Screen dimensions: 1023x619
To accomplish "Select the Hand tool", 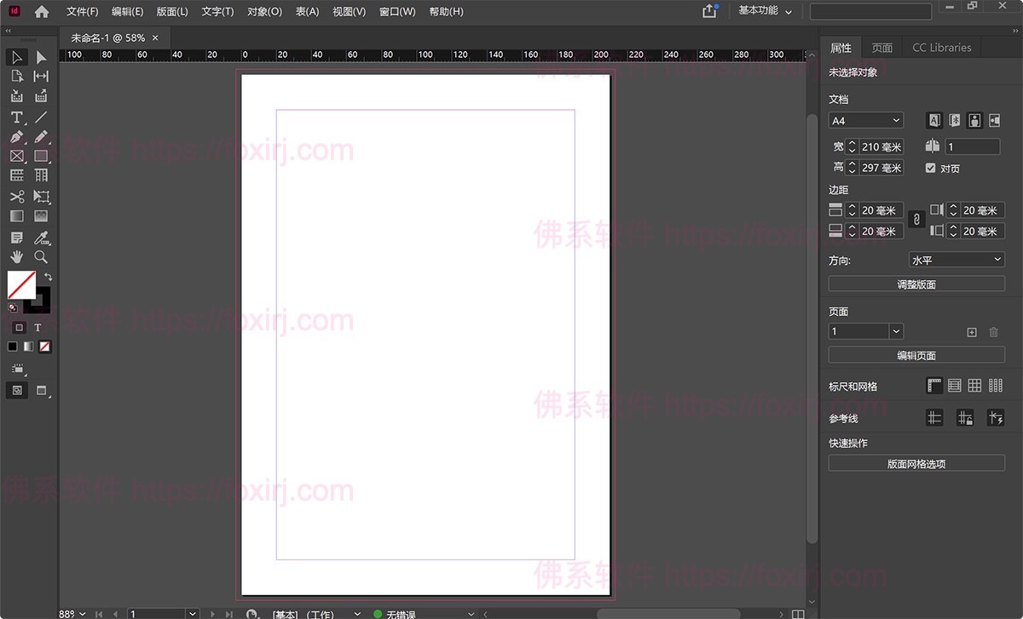I will click(16, 257).
